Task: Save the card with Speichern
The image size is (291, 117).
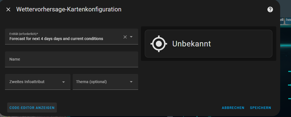Action: tap(260, 108)
